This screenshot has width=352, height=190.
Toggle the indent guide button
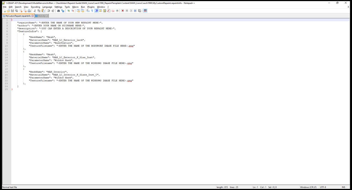pyautogui.click(x=97, y=11)
